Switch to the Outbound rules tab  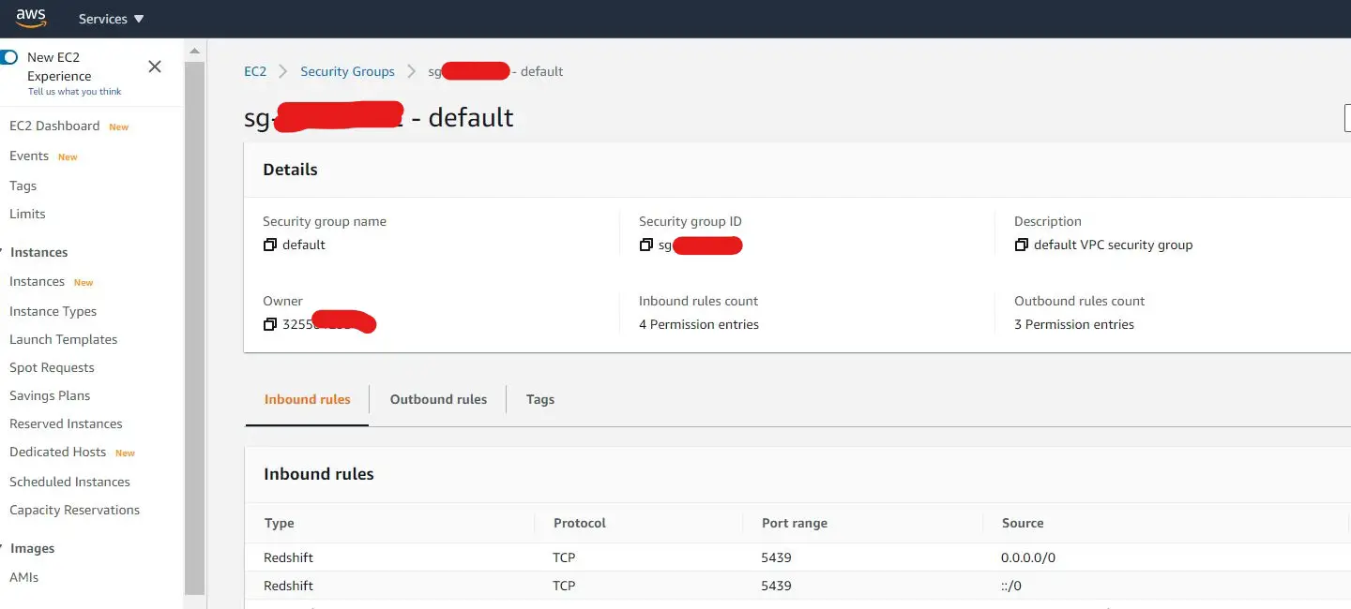coord(438,399)
